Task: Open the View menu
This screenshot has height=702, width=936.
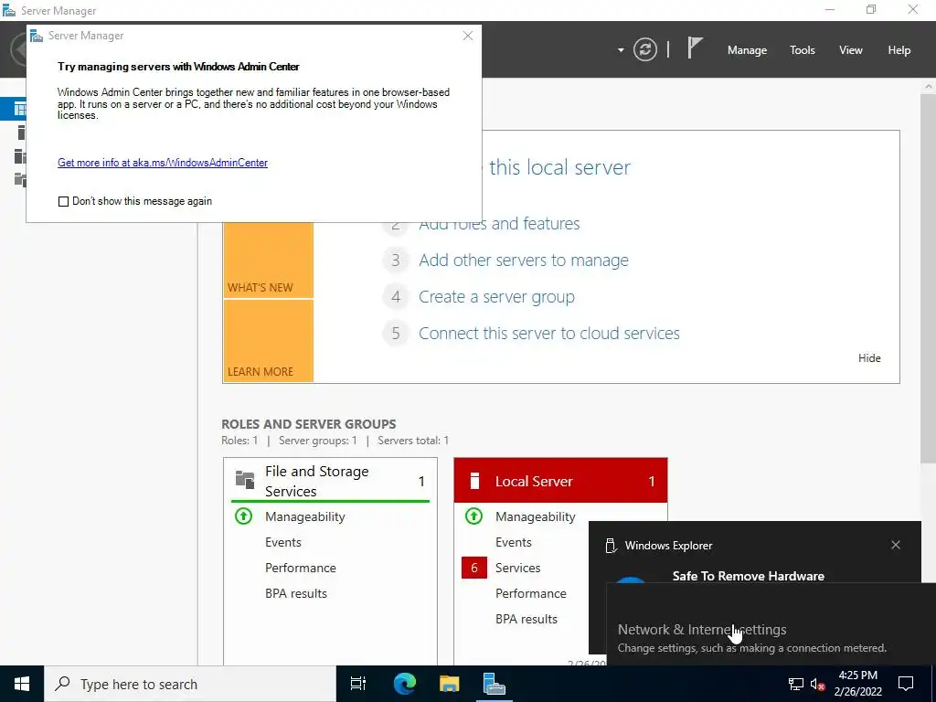Action: (x=850, y=50)
